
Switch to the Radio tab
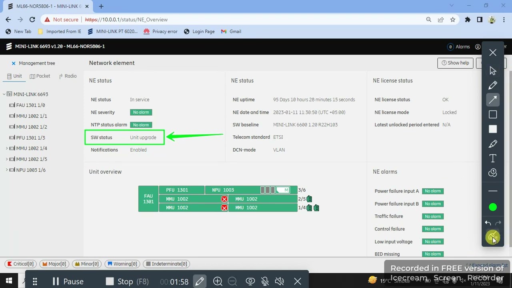pos(68,76)
